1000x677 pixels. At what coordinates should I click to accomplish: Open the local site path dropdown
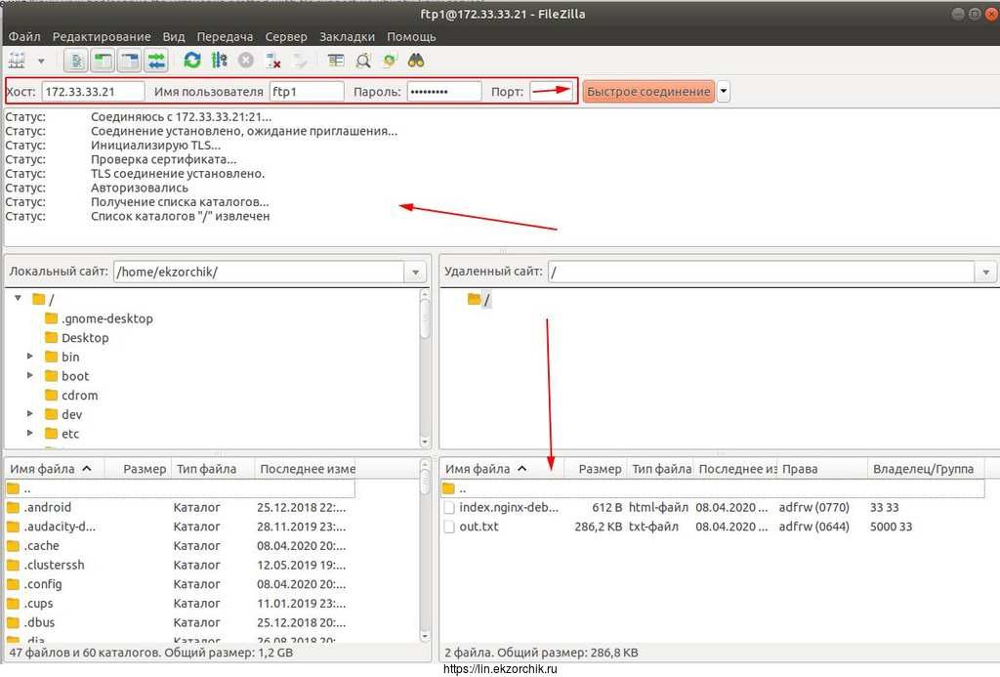(417, 273)
